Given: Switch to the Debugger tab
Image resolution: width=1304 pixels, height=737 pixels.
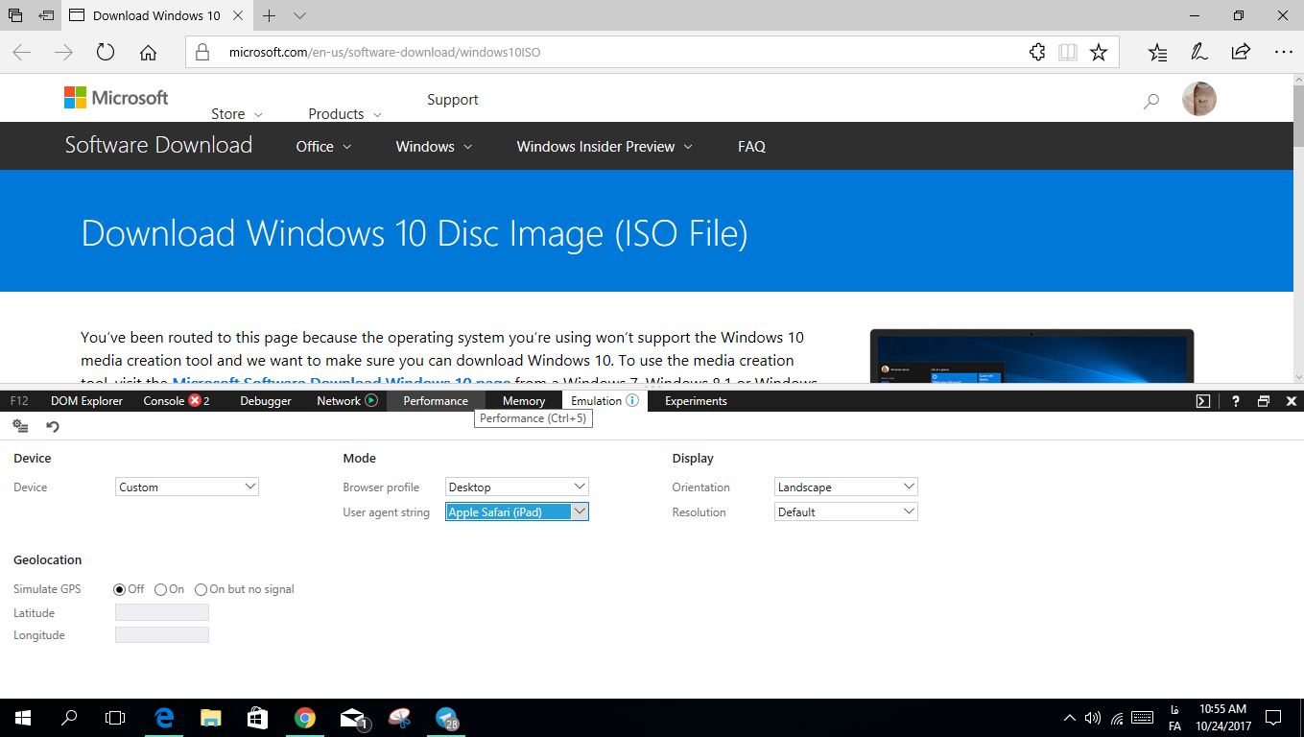Looking at the screenshot, I should pos(266,401).
